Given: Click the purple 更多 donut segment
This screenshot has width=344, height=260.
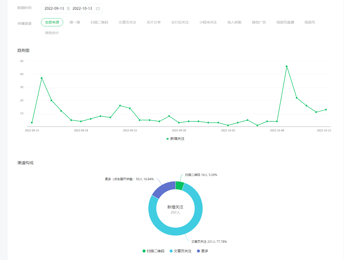Looking at the screenshot, I should (x=163, y=189).
